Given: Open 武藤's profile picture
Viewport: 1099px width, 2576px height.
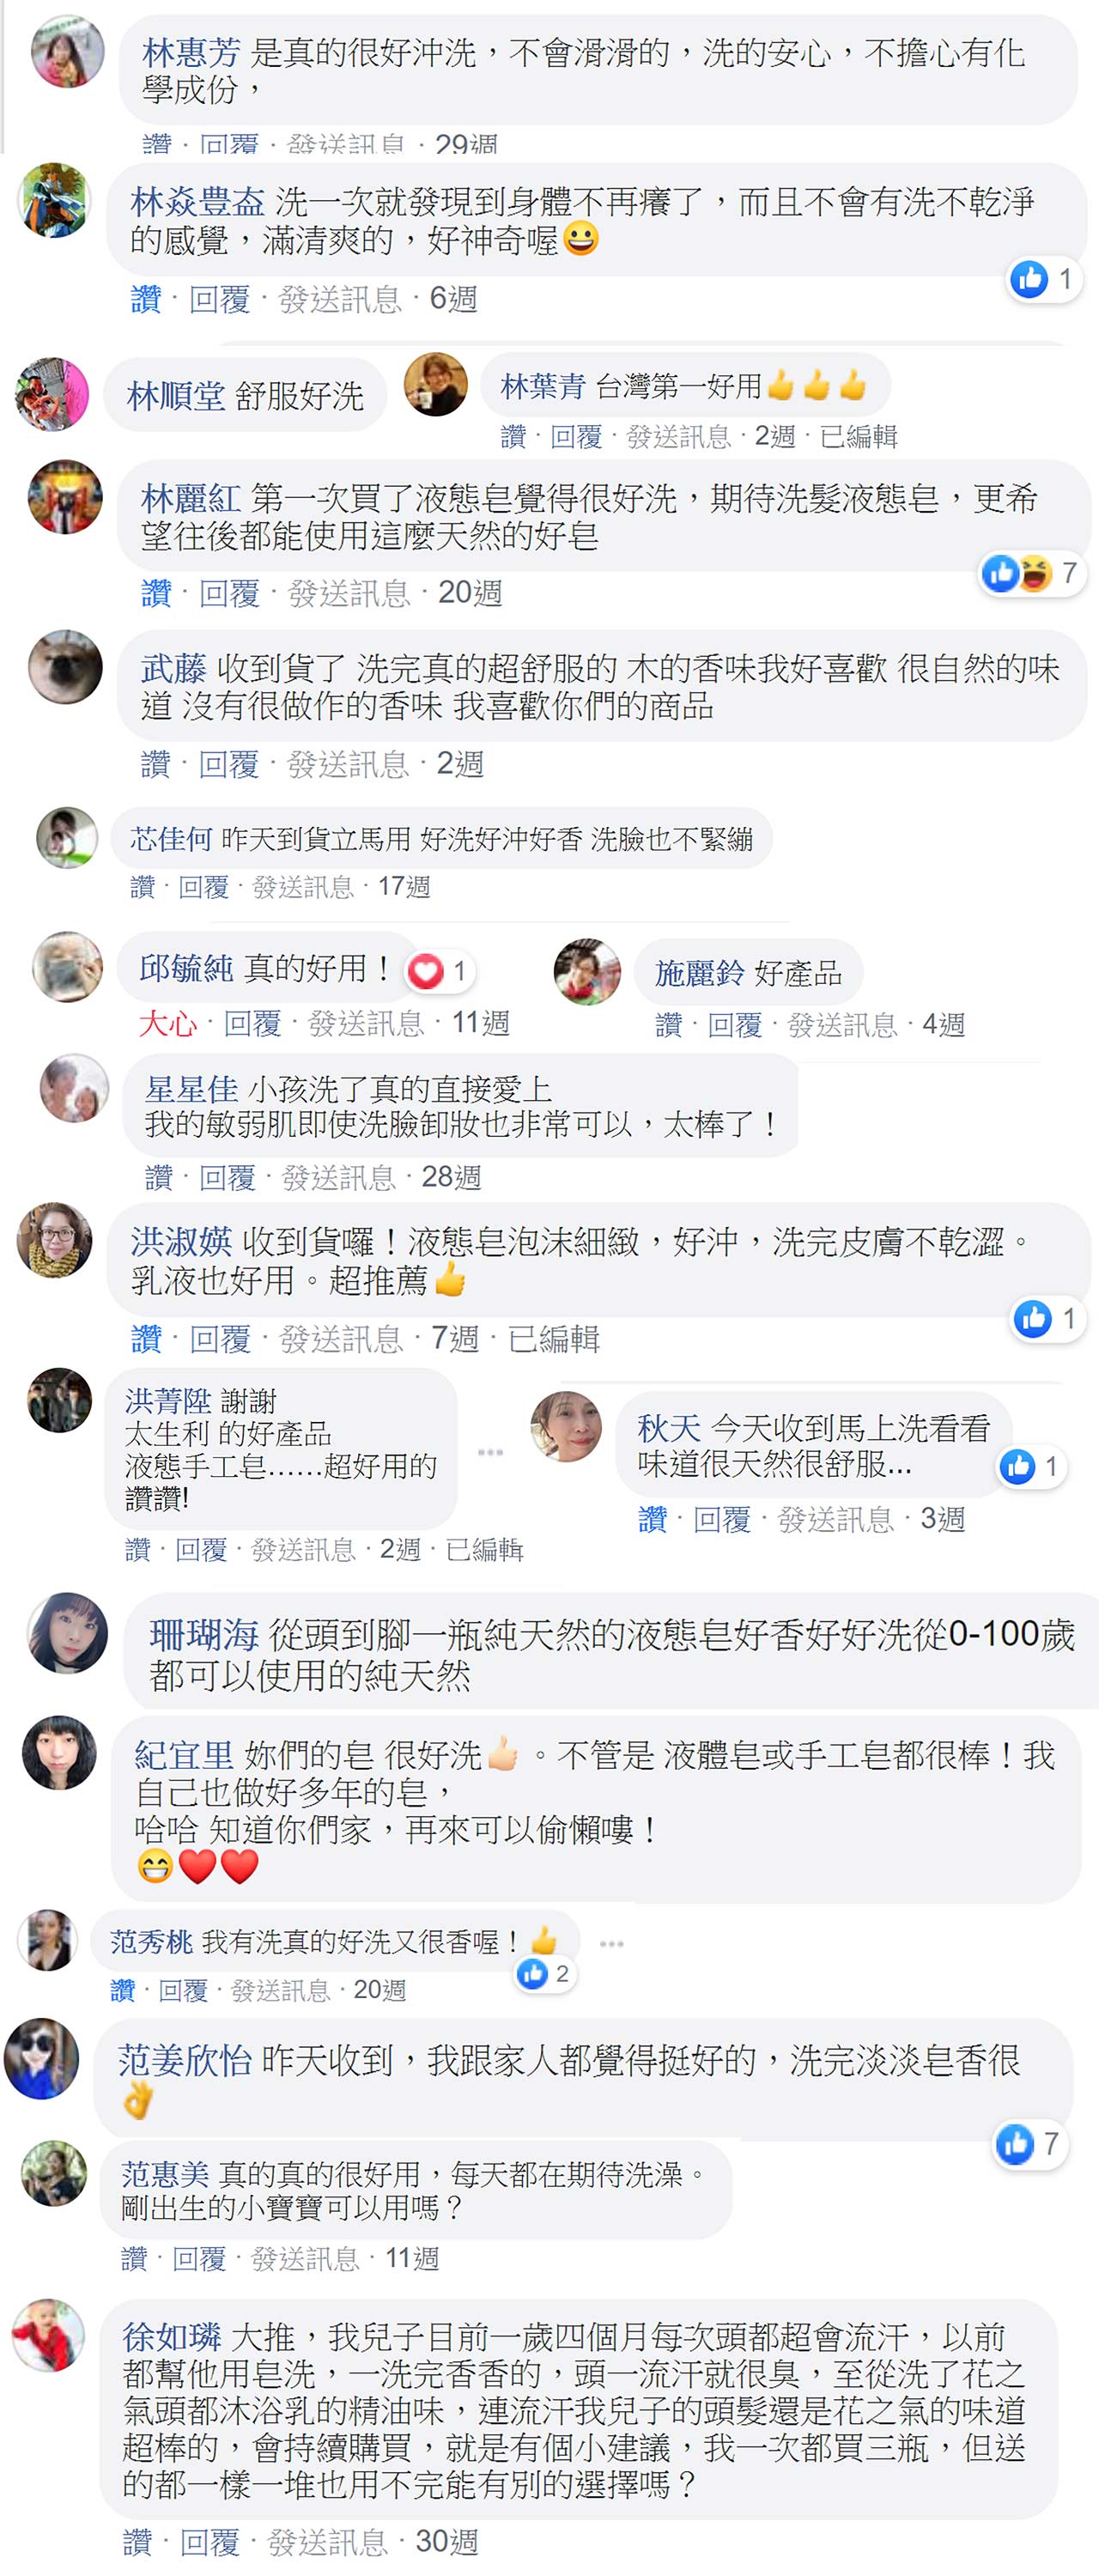Looking at the screenshot, I should pos(65,667).
